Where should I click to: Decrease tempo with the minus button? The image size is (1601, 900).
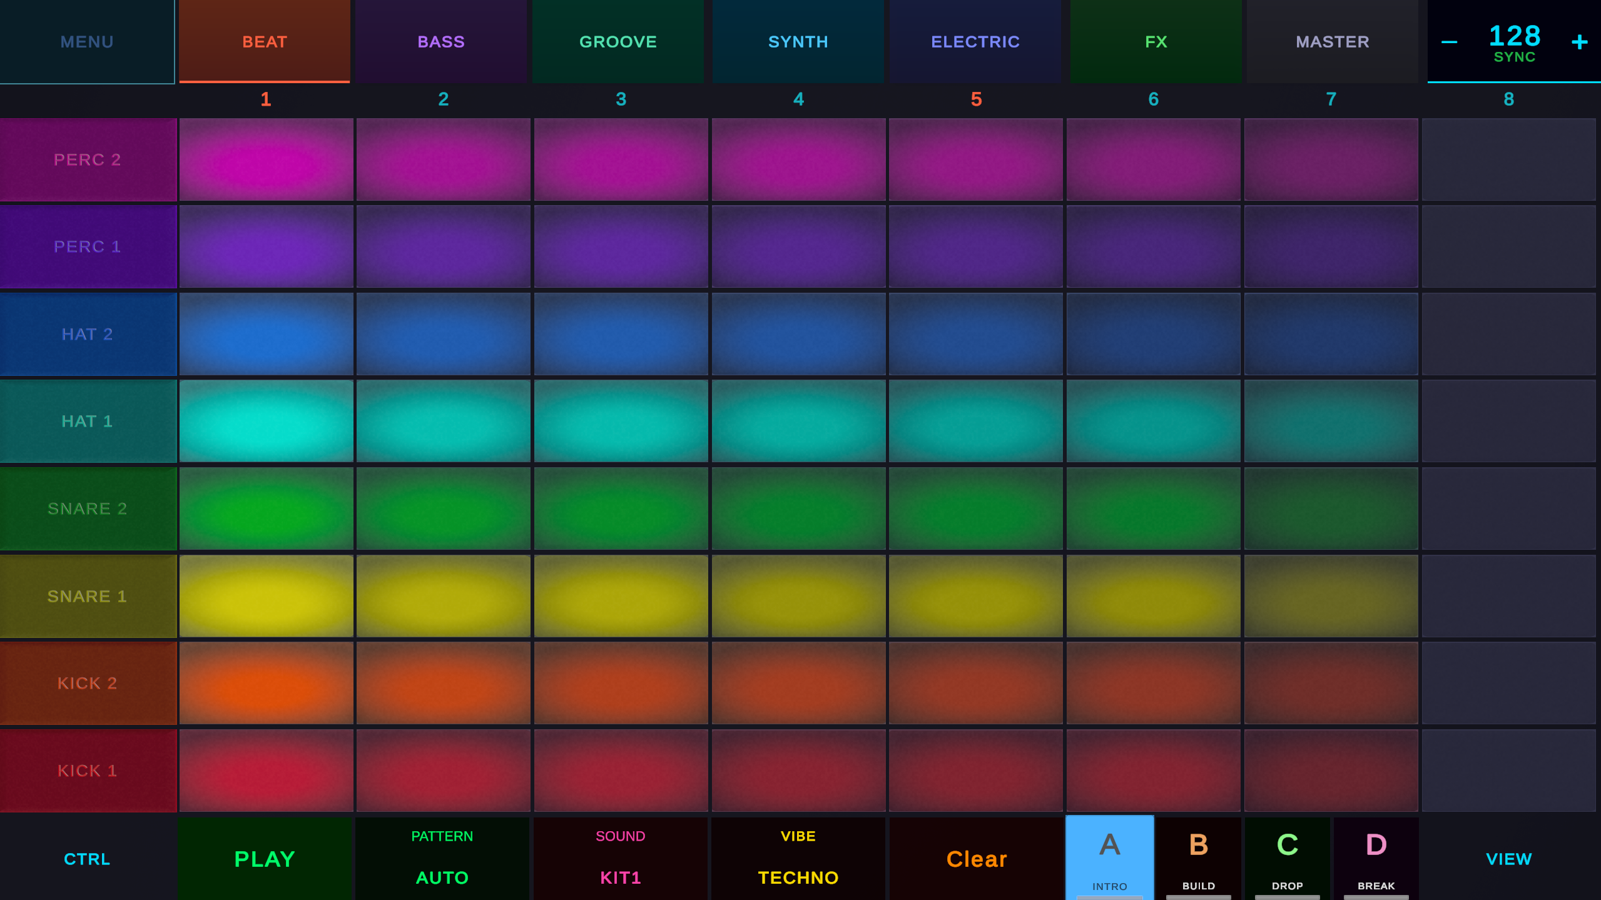point(1449,43)
